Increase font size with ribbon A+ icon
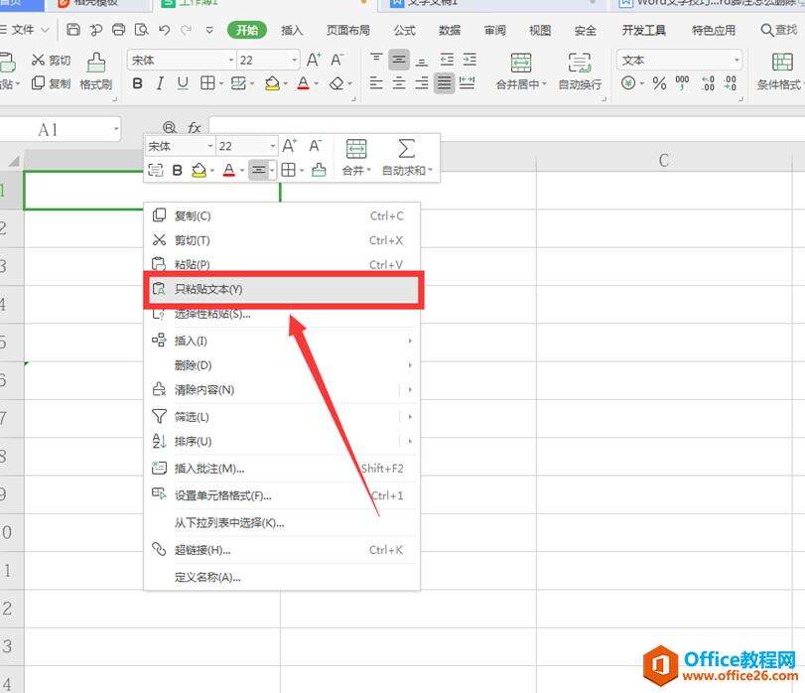 point(314,60)
